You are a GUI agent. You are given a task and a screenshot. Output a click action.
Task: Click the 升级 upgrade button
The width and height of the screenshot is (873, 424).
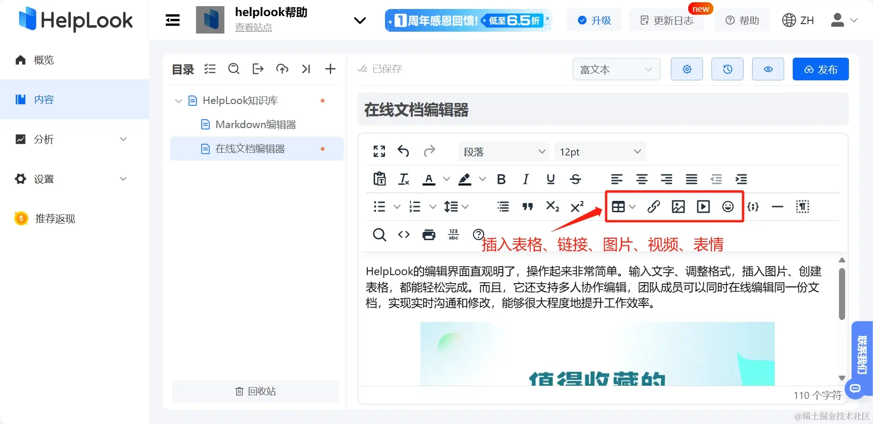click(x=594, y=20)
